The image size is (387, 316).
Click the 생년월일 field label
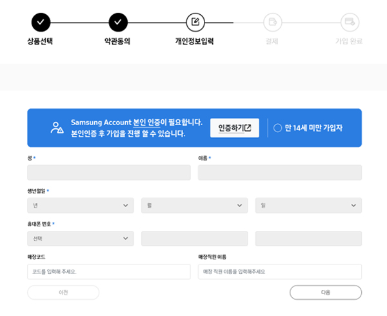36,191
